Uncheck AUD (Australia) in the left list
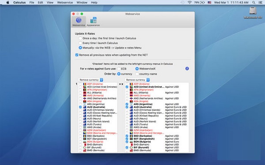The image size is (265, 165). [80, 107]
